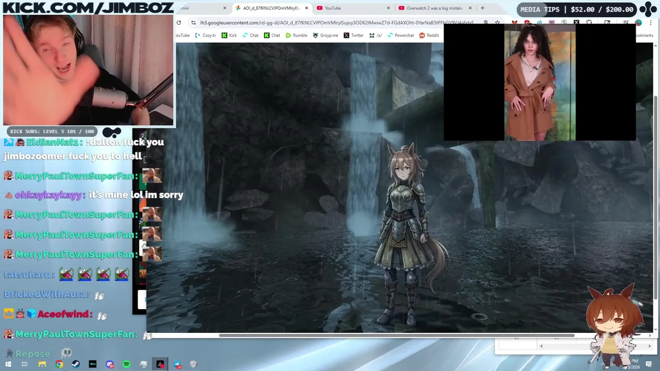Click right scroll arrow in bottom-right window
The width and height of the screenshot is (660, 371).
click(649, 346)
